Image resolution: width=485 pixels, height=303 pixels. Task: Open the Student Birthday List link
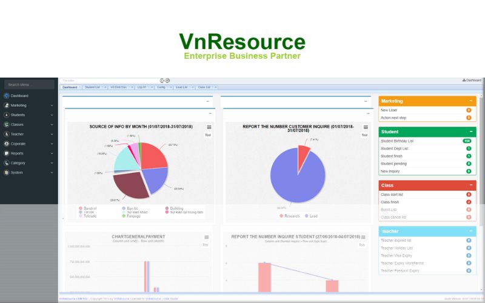pyautogui.click(x=397, y=141)
